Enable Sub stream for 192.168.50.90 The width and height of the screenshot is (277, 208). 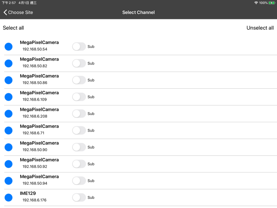pos(79,147)
